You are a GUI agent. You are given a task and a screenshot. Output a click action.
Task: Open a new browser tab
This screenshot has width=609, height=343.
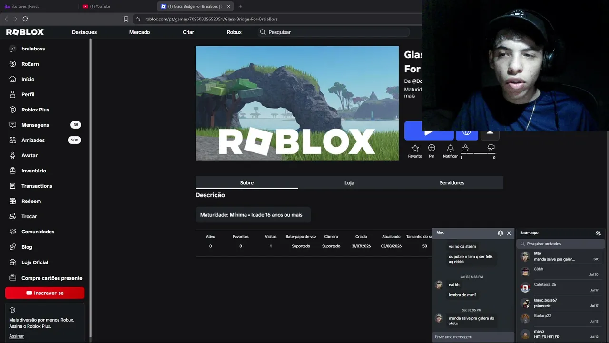[240, 6]
